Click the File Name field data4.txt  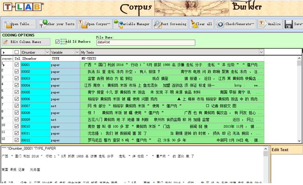(146, 42)
